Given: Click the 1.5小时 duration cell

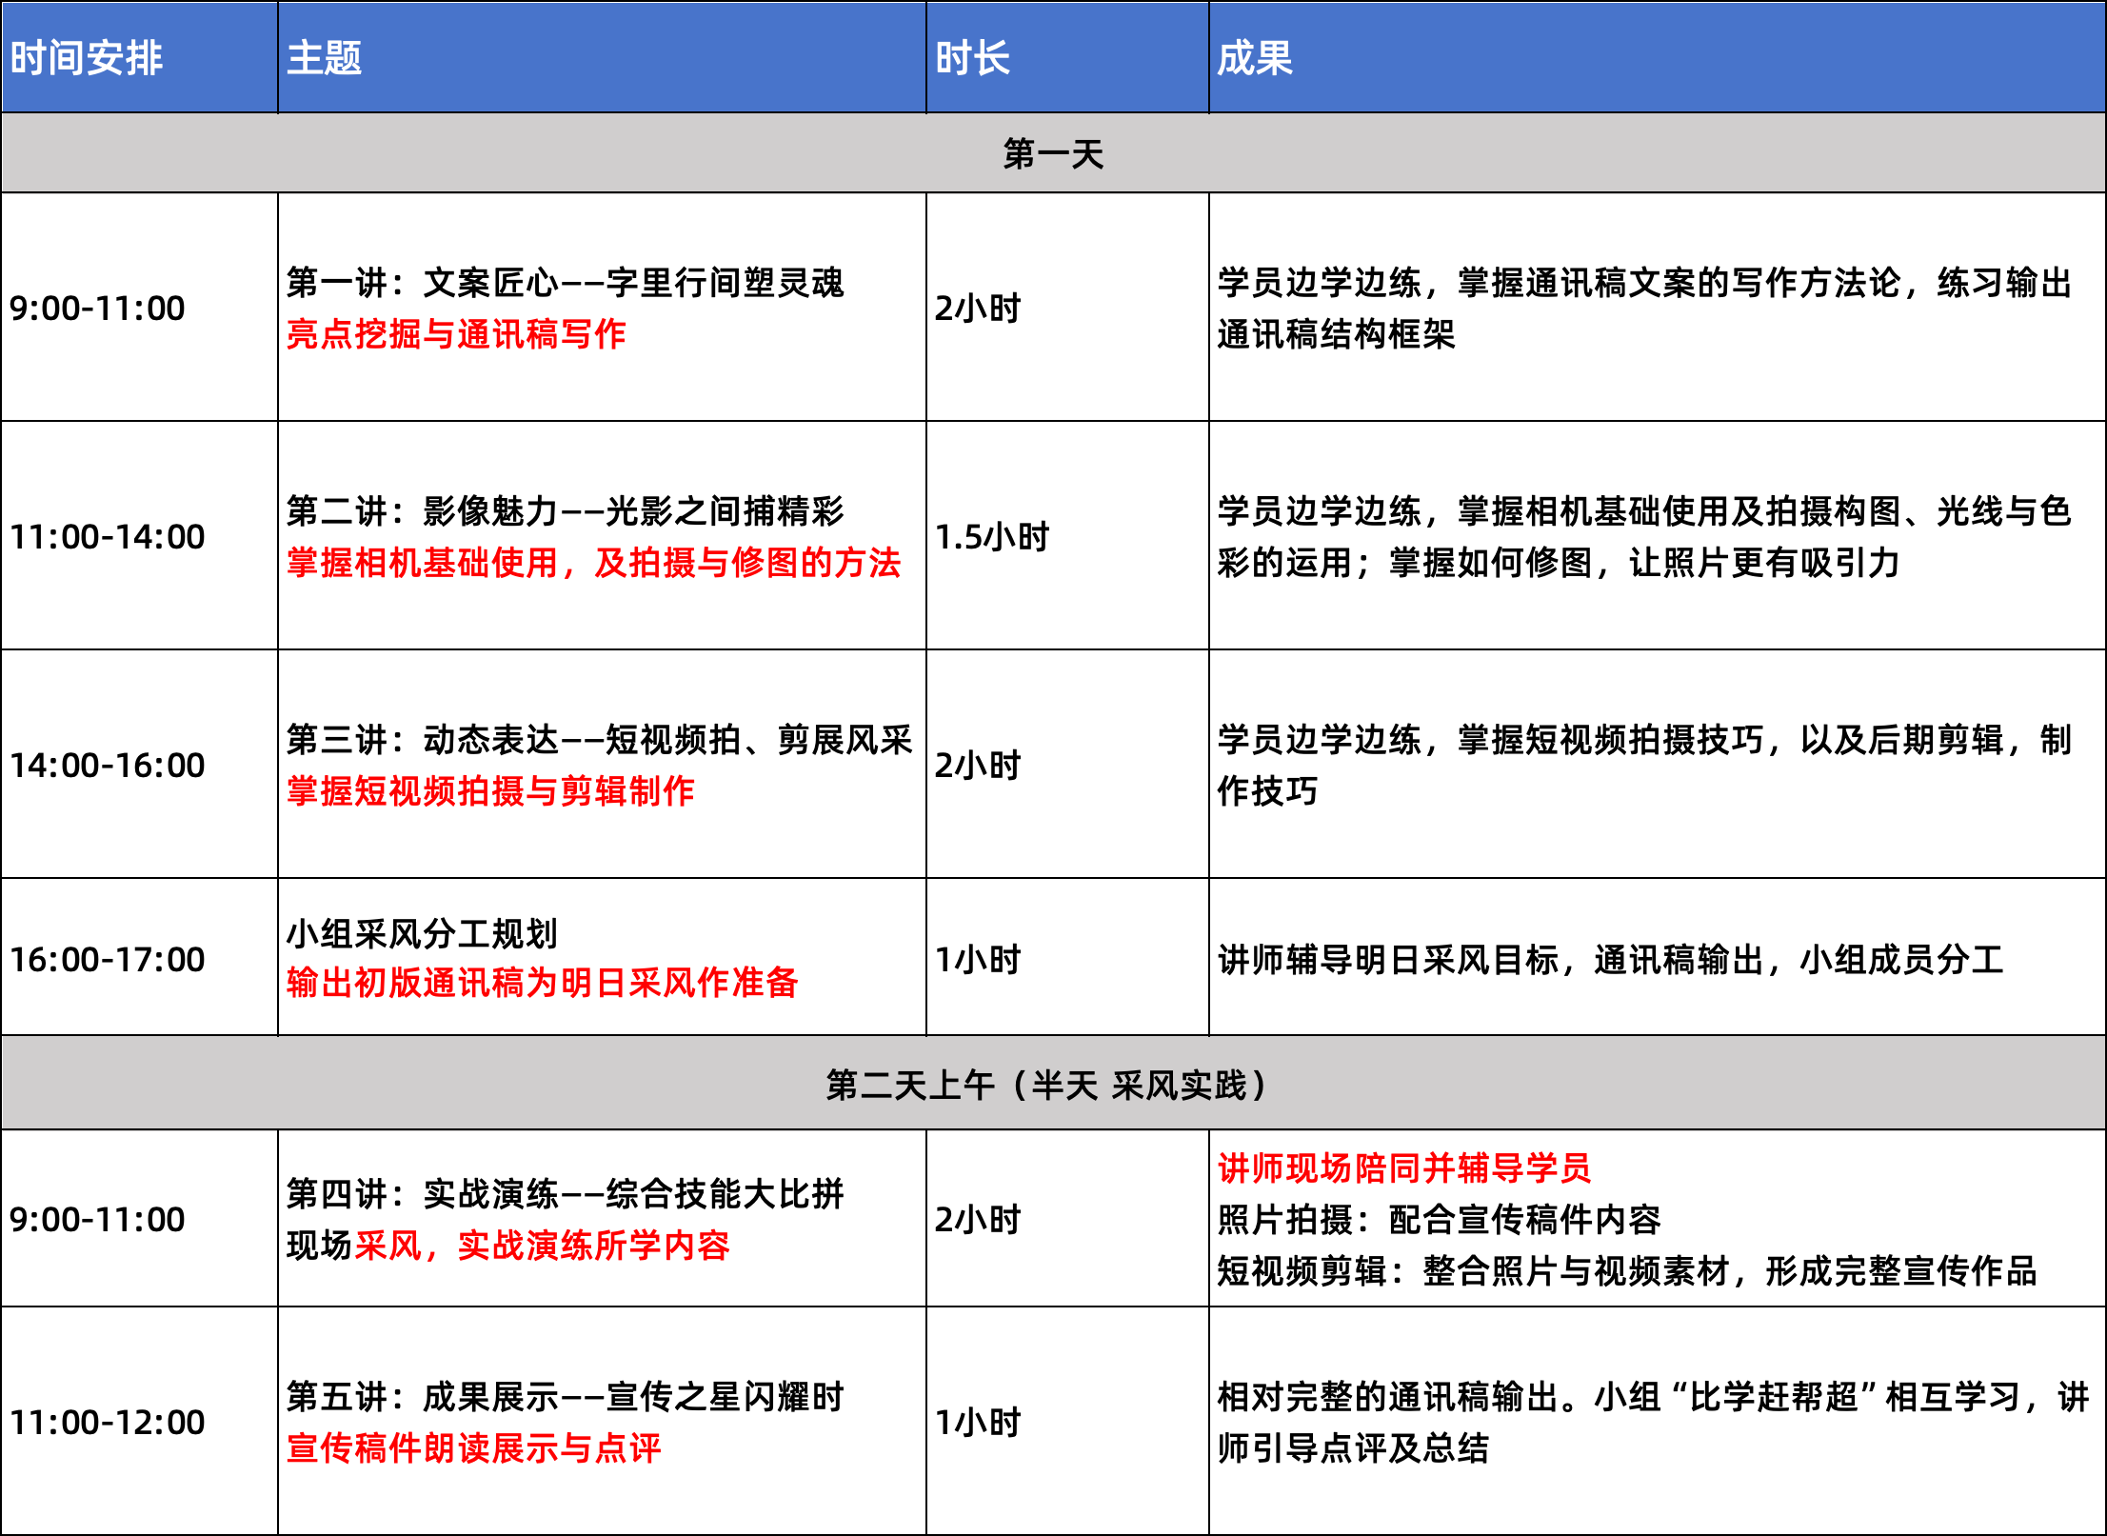Looking at the screenshot, I should coord(1067,536).
